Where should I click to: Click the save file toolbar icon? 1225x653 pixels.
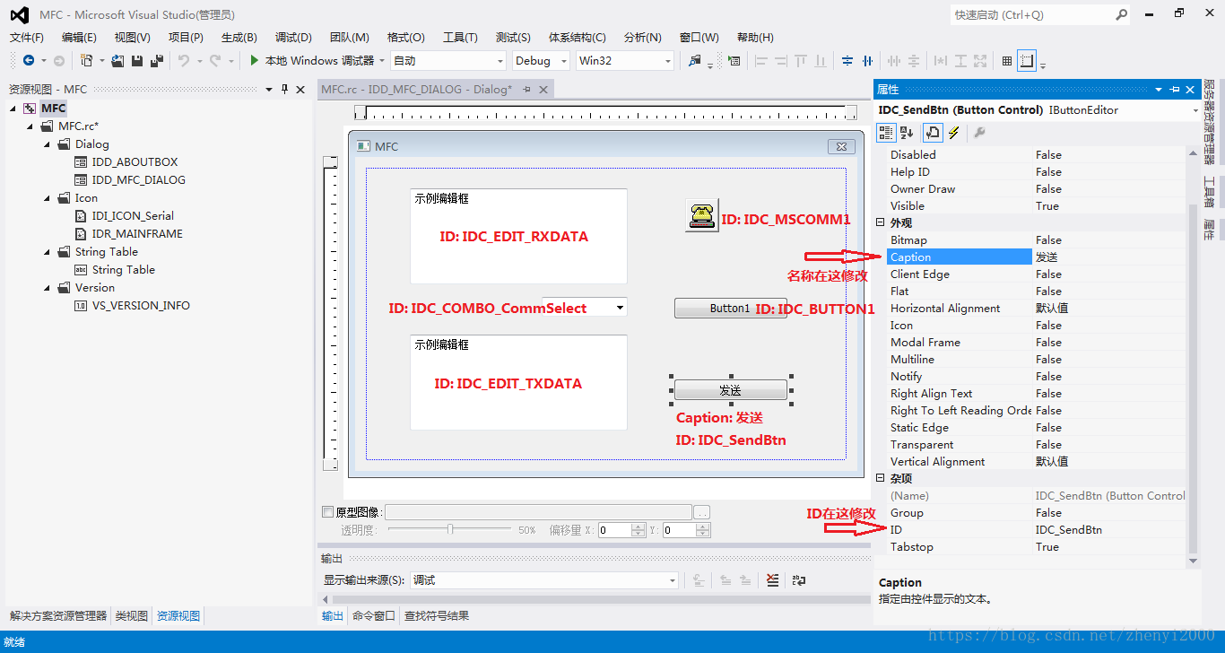click(x=137, y=60)
